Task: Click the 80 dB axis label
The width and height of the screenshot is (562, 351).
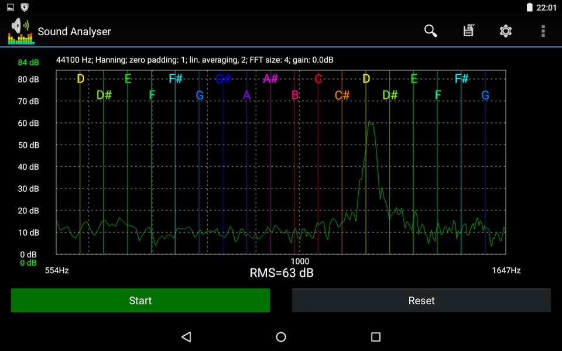Action: pos(28,79)
